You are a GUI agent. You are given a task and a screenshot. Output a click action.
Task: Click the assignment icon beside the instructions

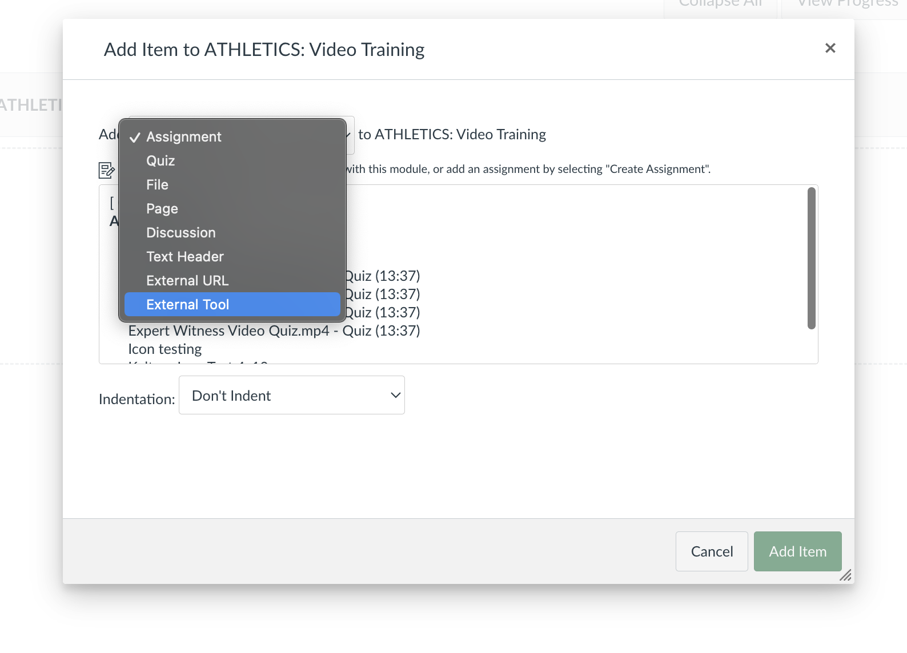coord(107,170)
